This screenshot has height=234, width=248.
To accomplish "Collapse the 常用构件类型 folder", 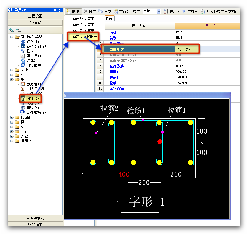I will [12, 37].
